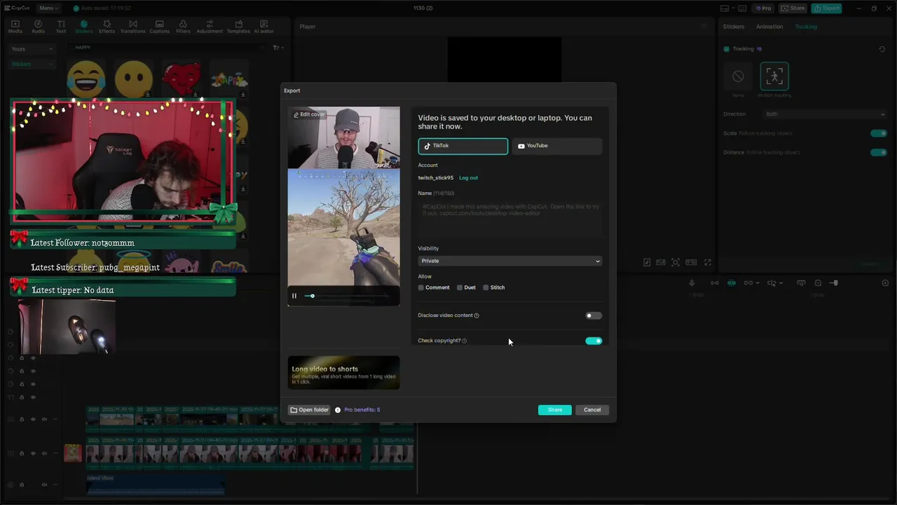Click the microphone record icon in timeline toolbar

pos(692,283)
